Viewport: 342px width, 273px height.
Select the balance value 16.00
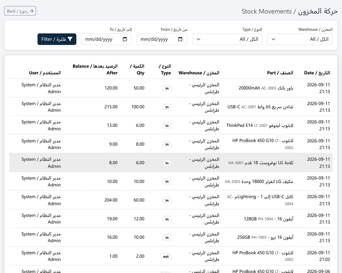tap(112, 238)
